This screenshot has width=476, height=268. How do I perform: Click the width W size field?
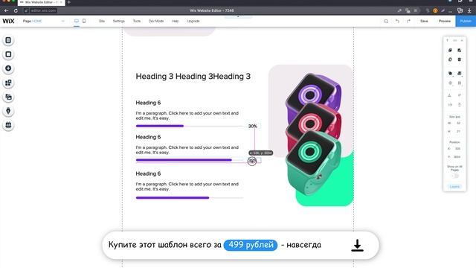[x=458, y=123]
